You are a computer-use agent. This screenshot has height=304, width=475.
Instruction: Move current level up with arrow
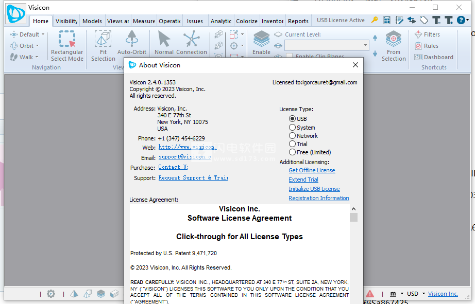[375, 38]
